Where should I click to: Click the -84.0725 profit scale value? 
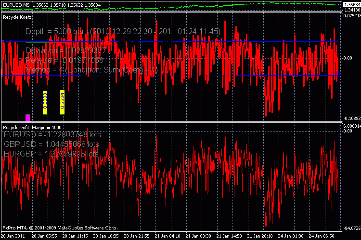351,228
